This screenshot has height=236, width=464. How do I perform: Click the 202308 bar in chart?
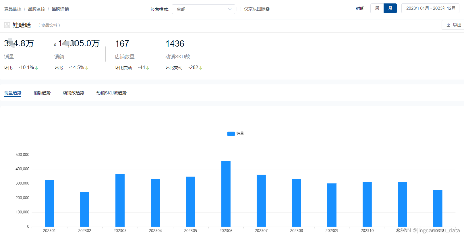coord(297,203)
